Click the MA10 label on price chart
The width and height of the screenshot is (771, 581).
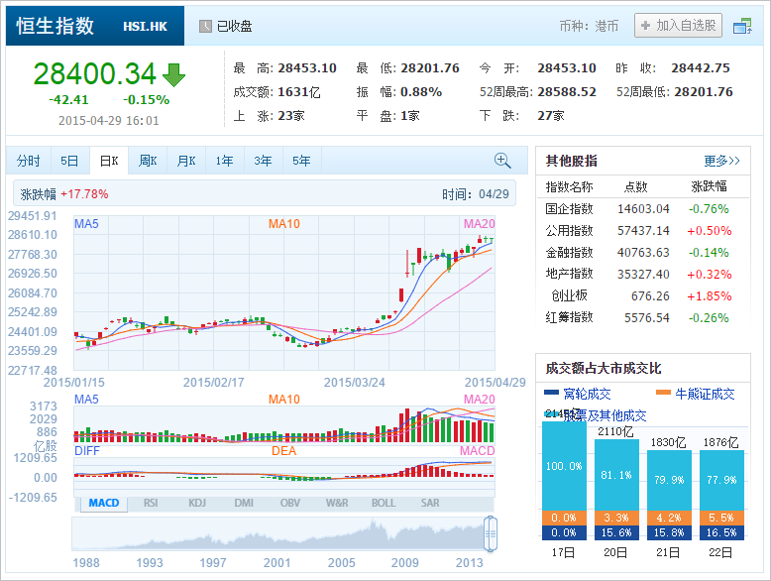[x=283, y=224]
